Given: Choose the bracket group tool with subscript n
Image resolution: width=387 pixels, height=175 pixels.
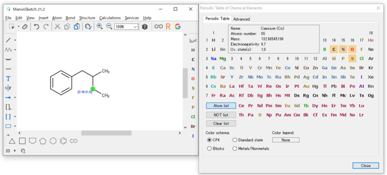Looking at the screenshot, I should pos(8,107).
